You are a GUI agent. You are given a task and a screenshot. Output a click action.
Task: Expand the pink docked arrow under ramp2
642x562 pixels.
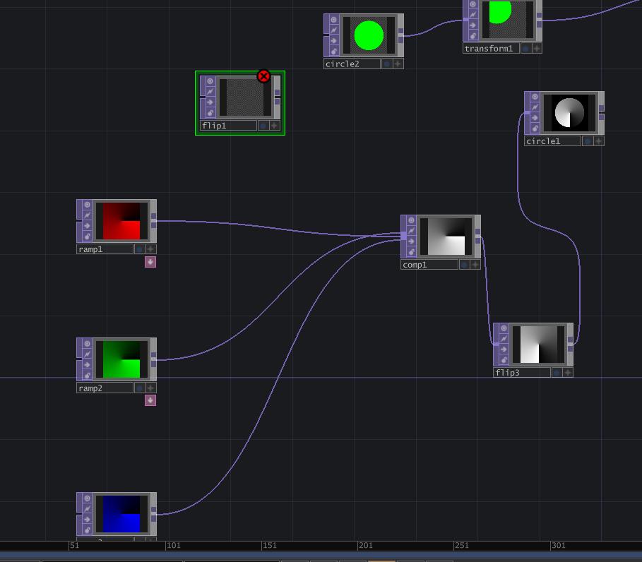(x=150, y=400)
